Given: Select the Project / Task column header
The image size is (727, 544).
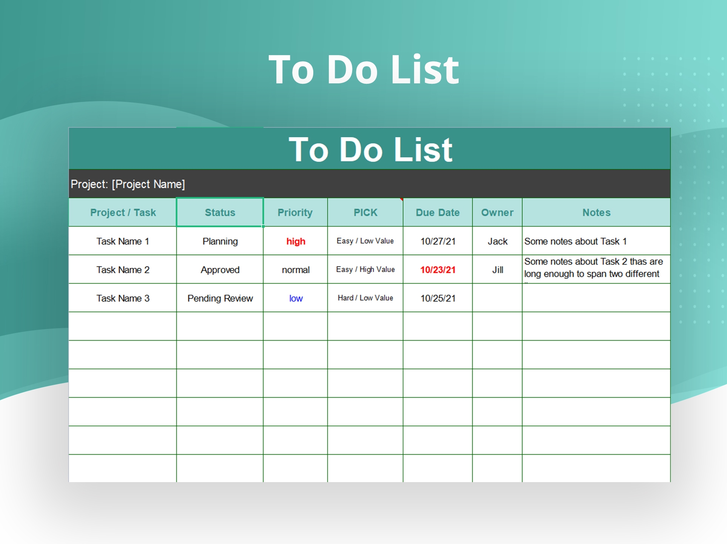Looking at the screenshot, I should tap(122, 212).
